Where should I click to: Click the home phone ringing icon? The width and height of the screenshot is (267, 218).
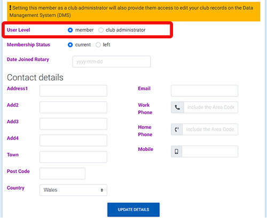[177, 130]
